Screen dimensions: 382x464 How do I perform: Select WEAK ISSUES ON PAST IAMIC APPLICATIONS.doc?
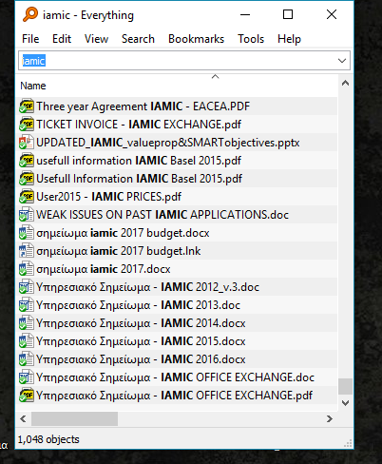(x=162, y=215)
